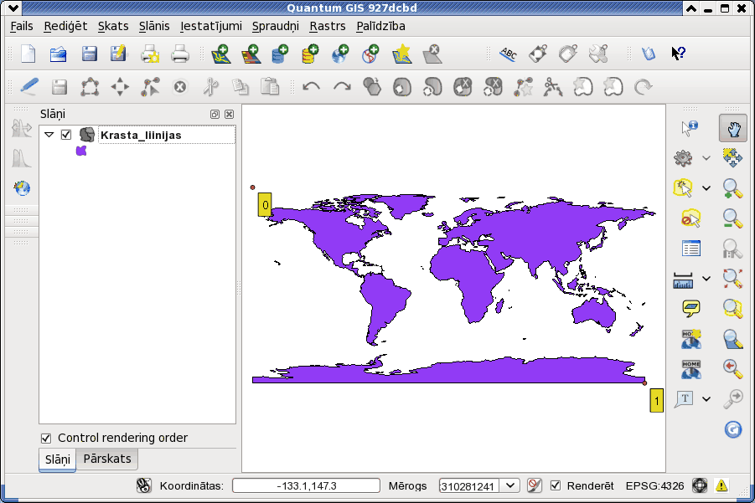Screen dimensions: 755x503
Task: Open the Spraudņi menu
Action: pyautogui.click(x=276, y=26)
